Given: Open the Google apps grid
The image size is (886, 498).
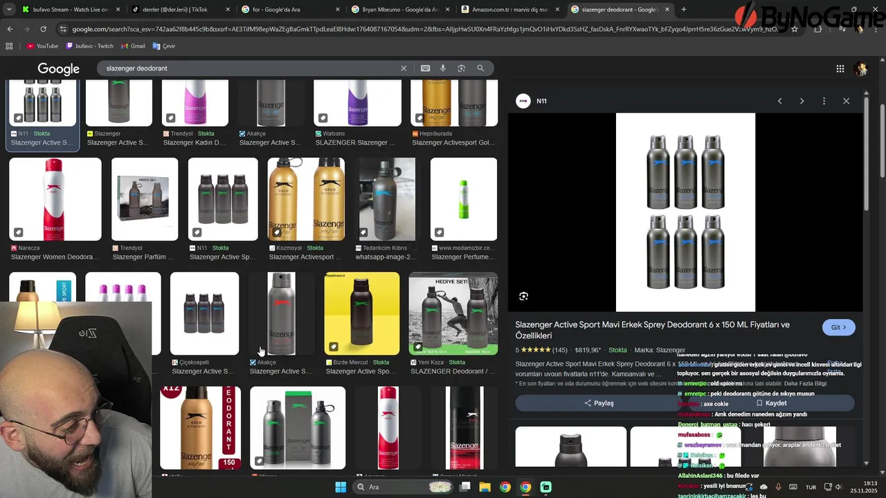Looking at the screenshot, I should click(x=840, y=68).
